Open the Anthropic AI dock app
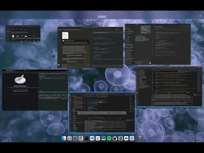Viewport: 204px width, 153px height. [x=126, y=138]
